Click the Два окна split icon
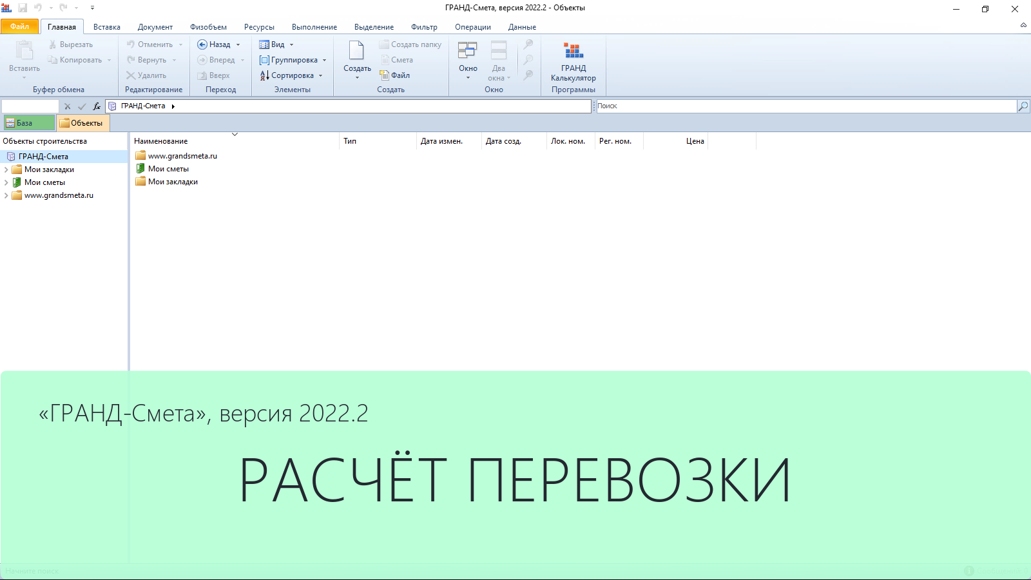The image size is (1031, 580). pos(499,50)
